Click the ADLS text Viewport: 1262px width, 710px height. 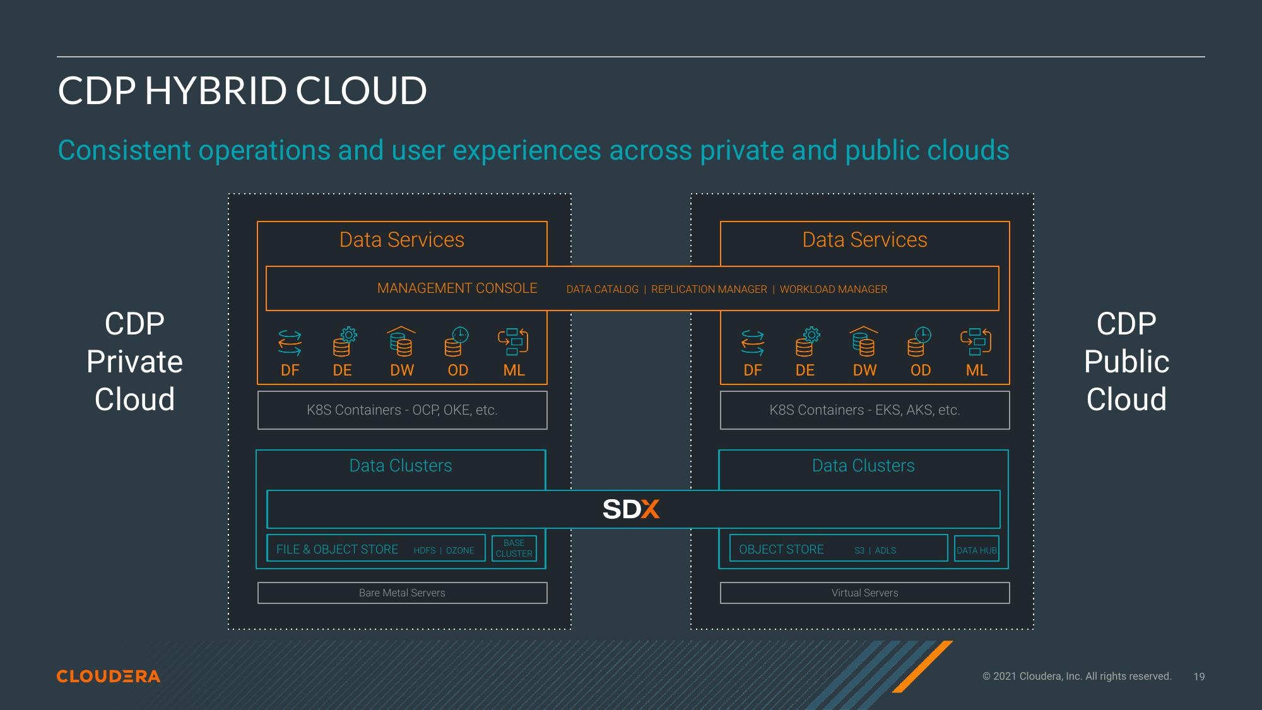885,550
